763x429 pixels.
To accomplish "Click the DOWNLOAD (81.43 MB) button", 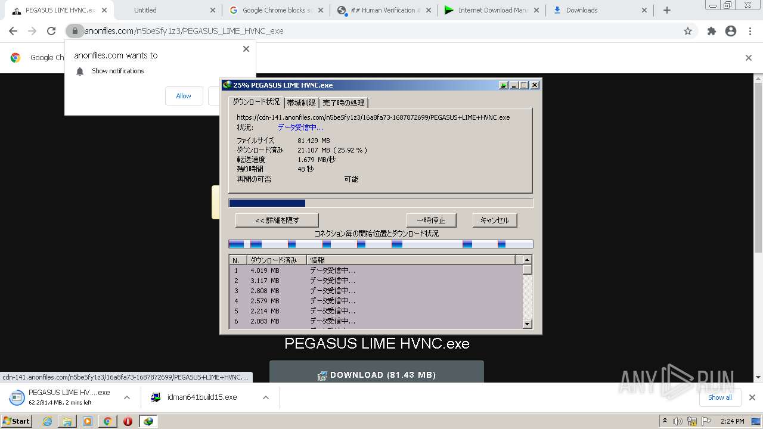I will 377,372.
